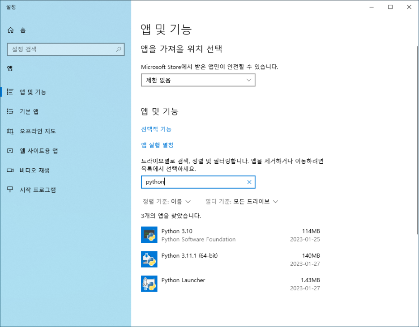Screen dimensions: 419x327
Task: Click the 기본 앱 sidebar icon
Action: pyautogui.click(x=10, y=111)
